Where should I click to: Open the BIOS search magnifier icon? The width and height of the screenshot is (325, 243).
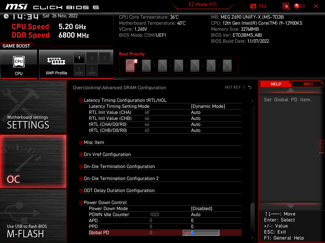coord(286,6)
